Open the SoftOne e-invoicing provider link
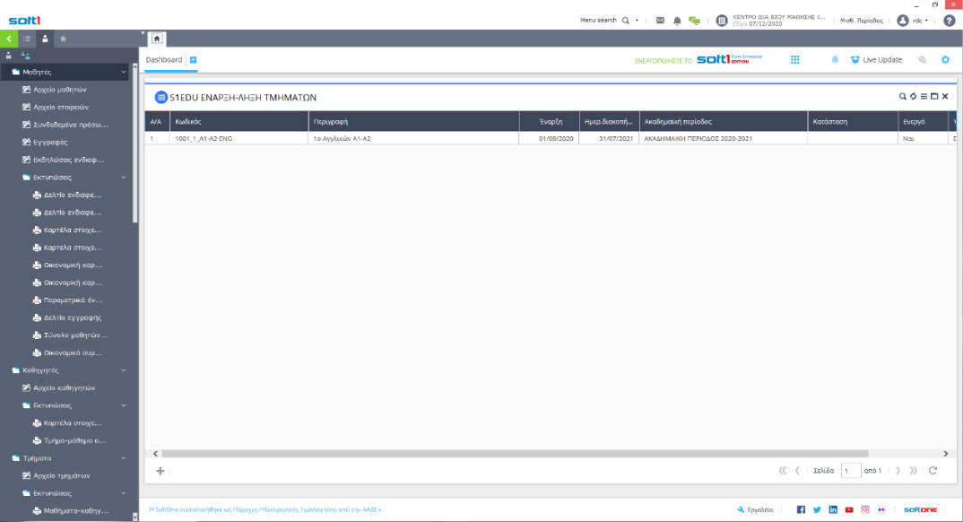 click(265, 509)
